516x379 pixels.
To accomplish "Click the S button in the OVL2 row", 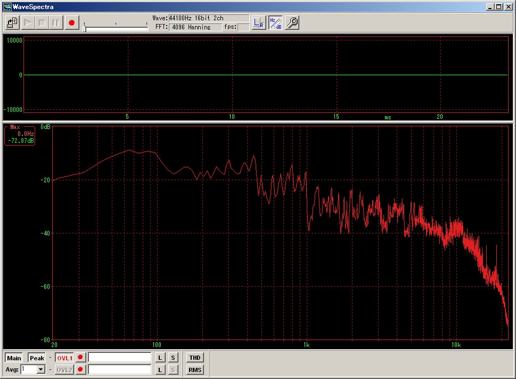I will click(x=173, y=370).
